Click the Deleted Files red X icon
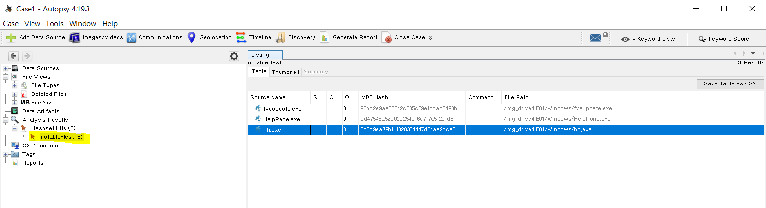 (x=23, y=94)
